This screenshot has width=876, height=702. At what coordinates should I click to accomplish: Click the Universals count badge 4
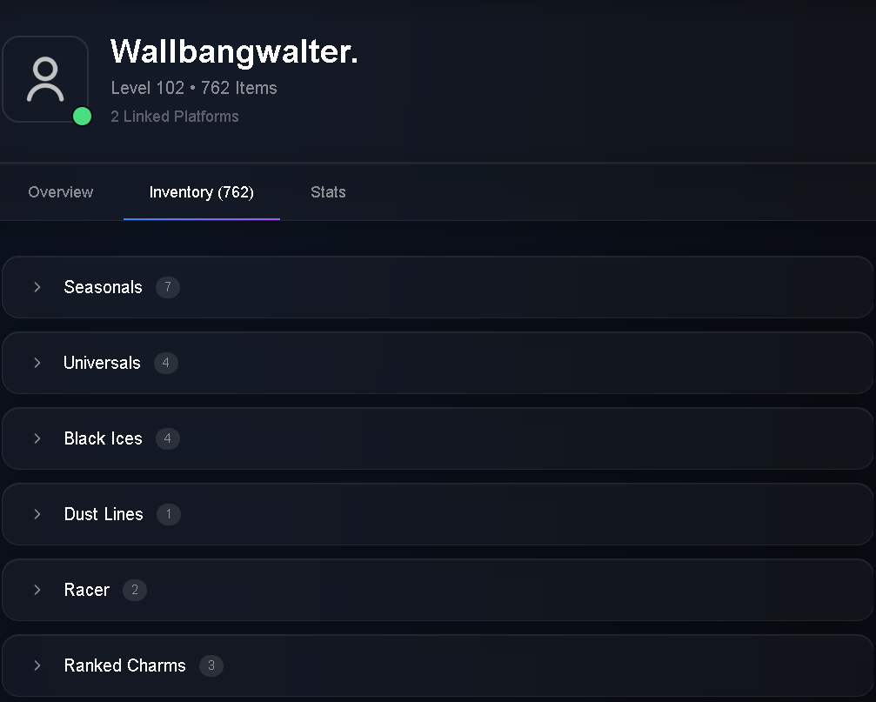166,363
